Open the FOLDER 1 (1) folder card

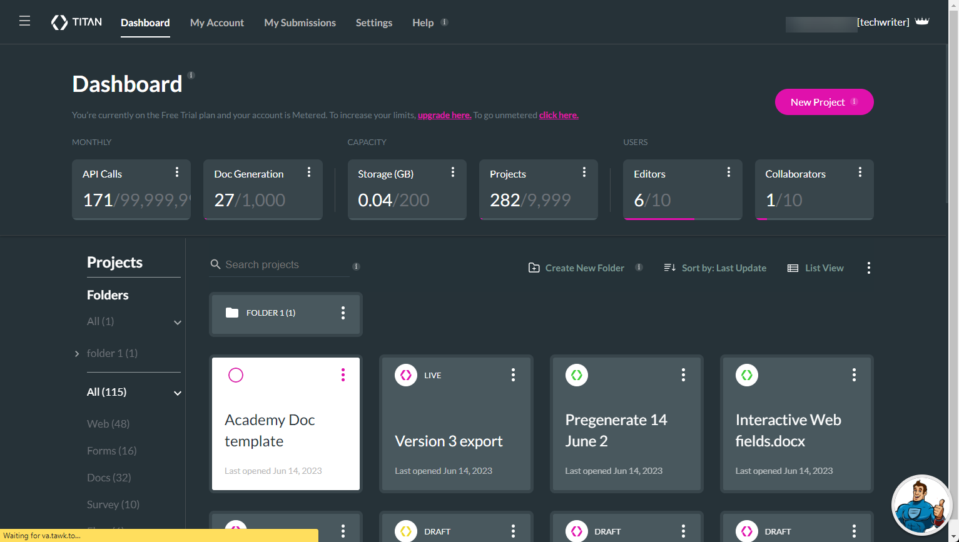click(286, 314)
